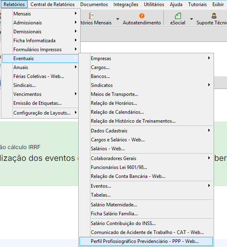227x247 pixels.
Task: Open Suporte Técnico icon in toolbar
Action: pyautogui.click(x=214, y=16)
